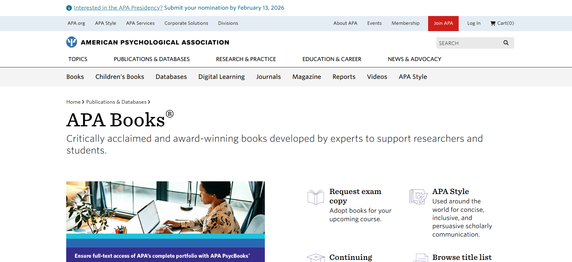Open the EDUCATION & CAREER menu
This screenshot has width=572, height=262.
332,59
